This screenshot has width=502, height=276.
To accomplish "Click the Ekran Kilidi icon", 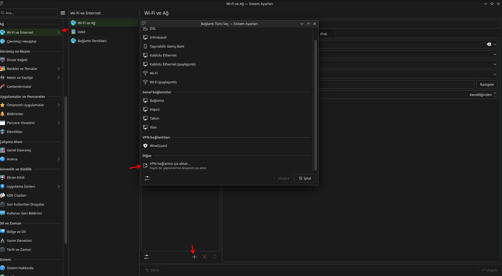I will [3, 177].
